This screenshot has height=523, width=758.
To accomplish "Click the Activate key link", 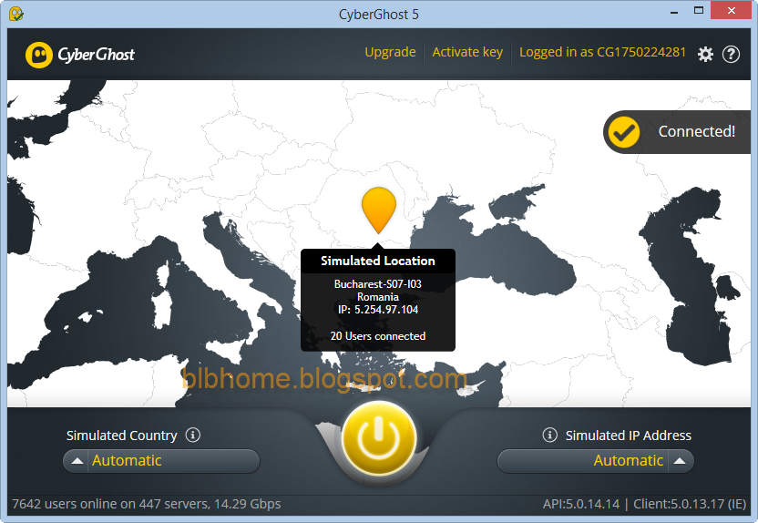I will click(x=467, y=52).
